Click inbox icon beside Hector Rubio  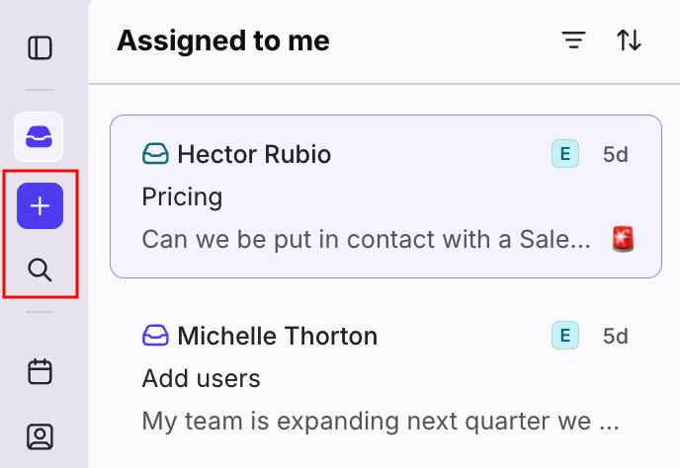point(156,154)
